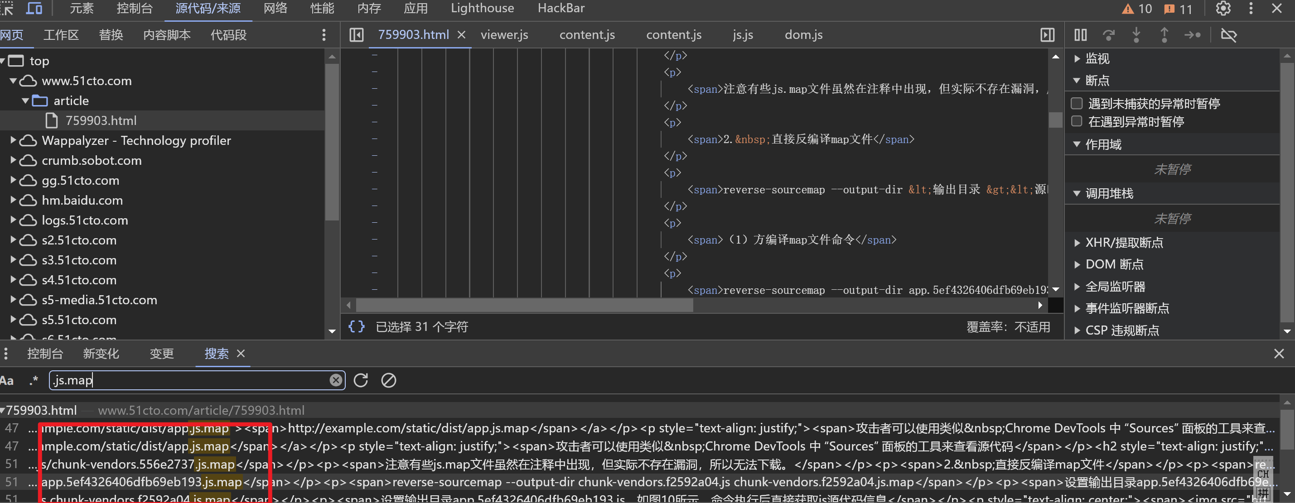Pause script execution
The height and width of the screenshot is (503, 1295).
1080,35
